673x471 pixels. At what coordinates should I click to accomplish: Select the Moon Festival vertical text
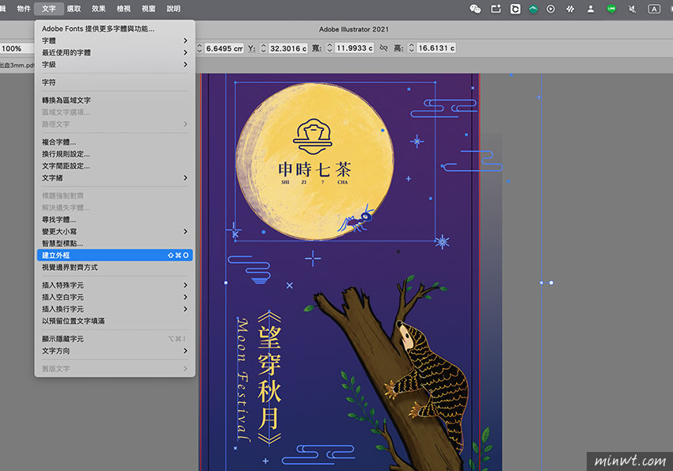click(243, 378)
